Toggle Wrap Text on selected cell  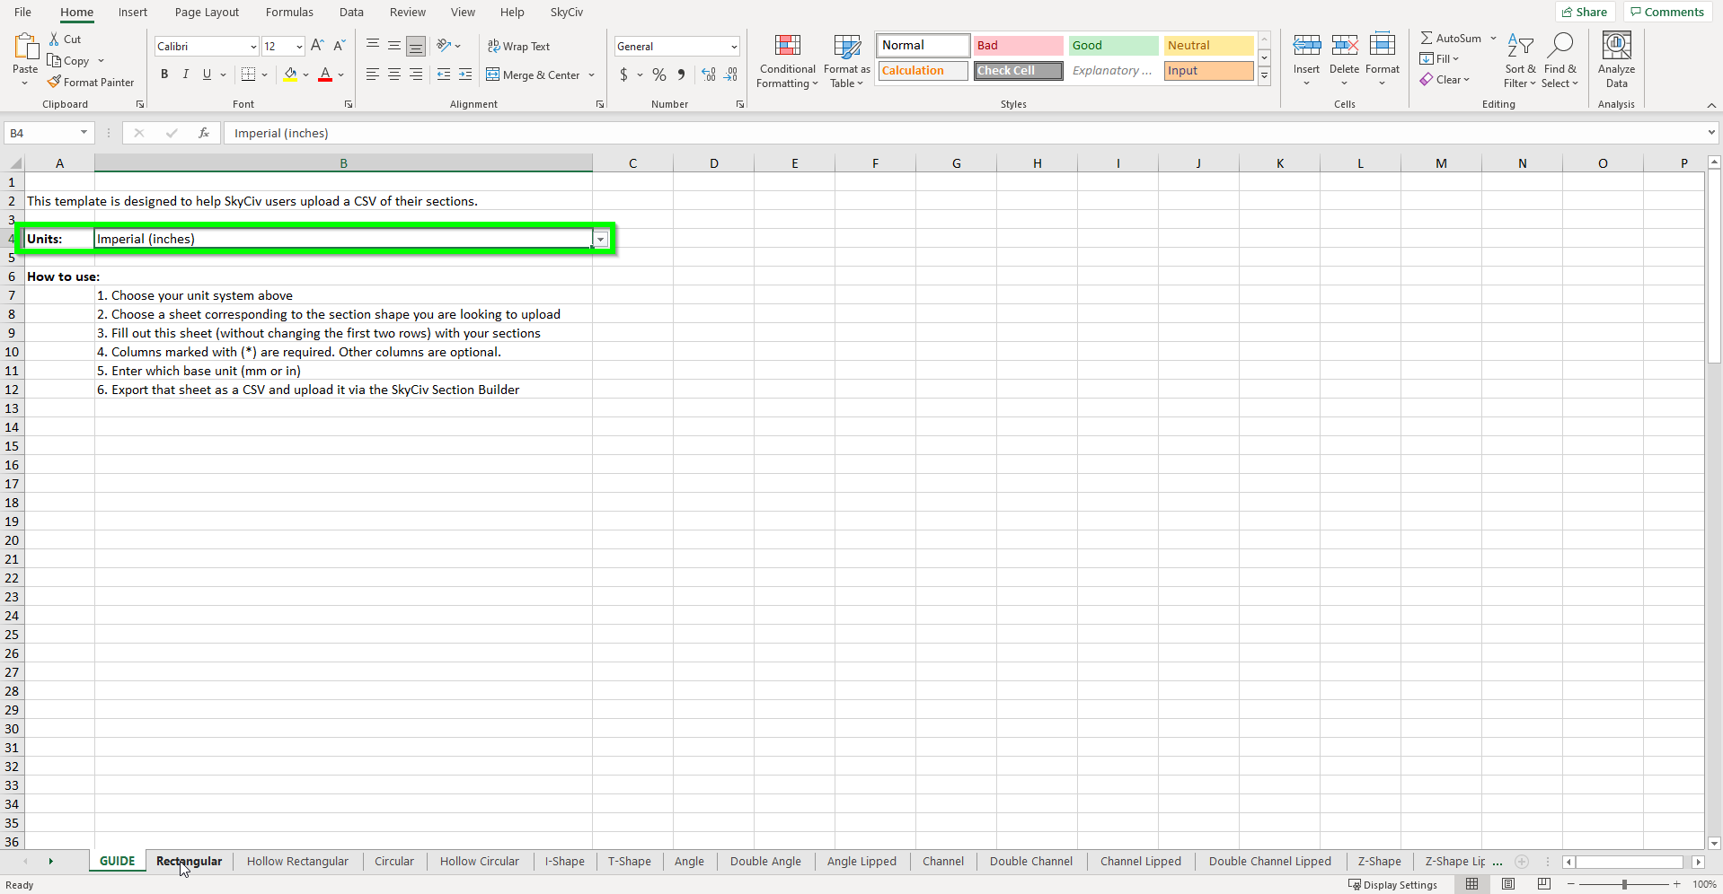tap(519, 46)
